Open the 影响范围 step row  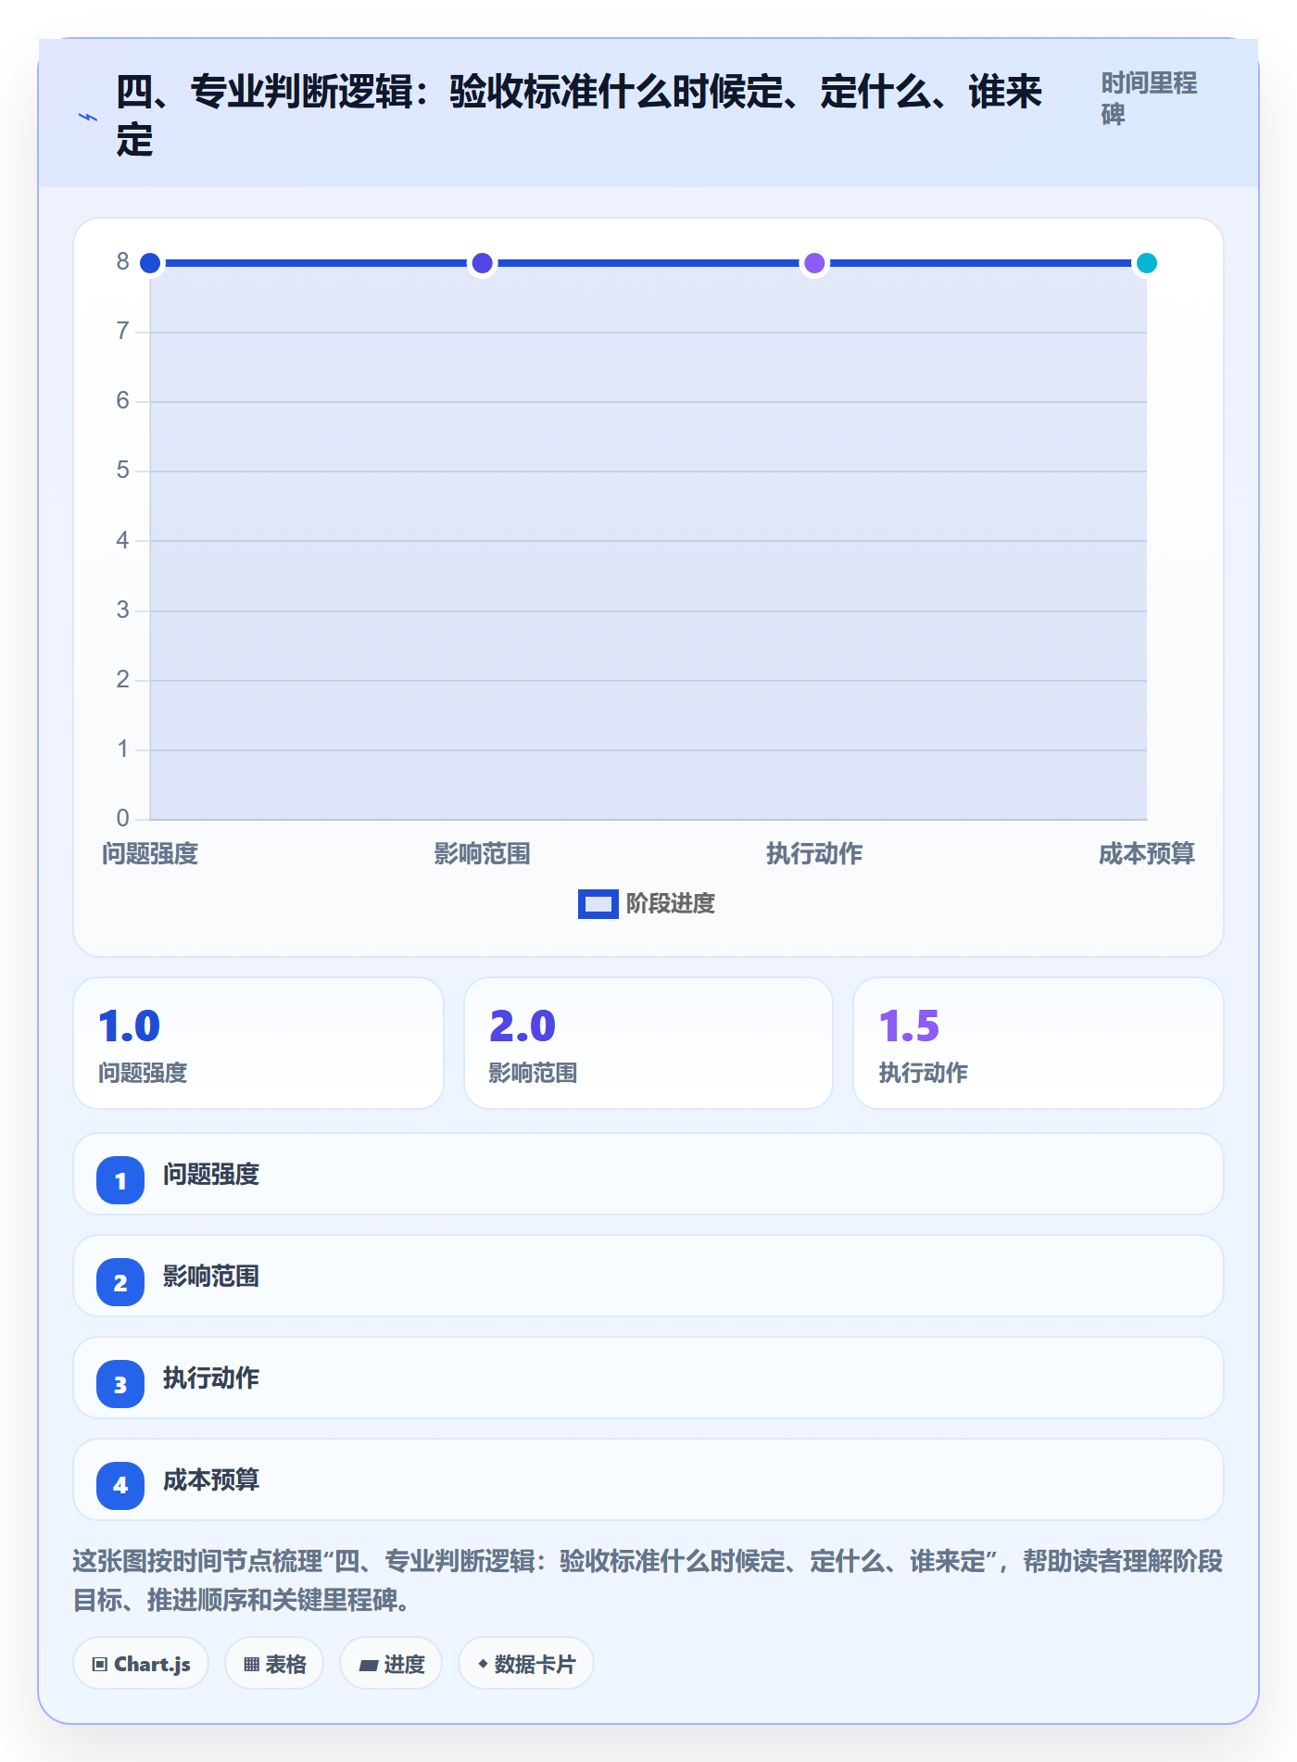[648, 1276]
